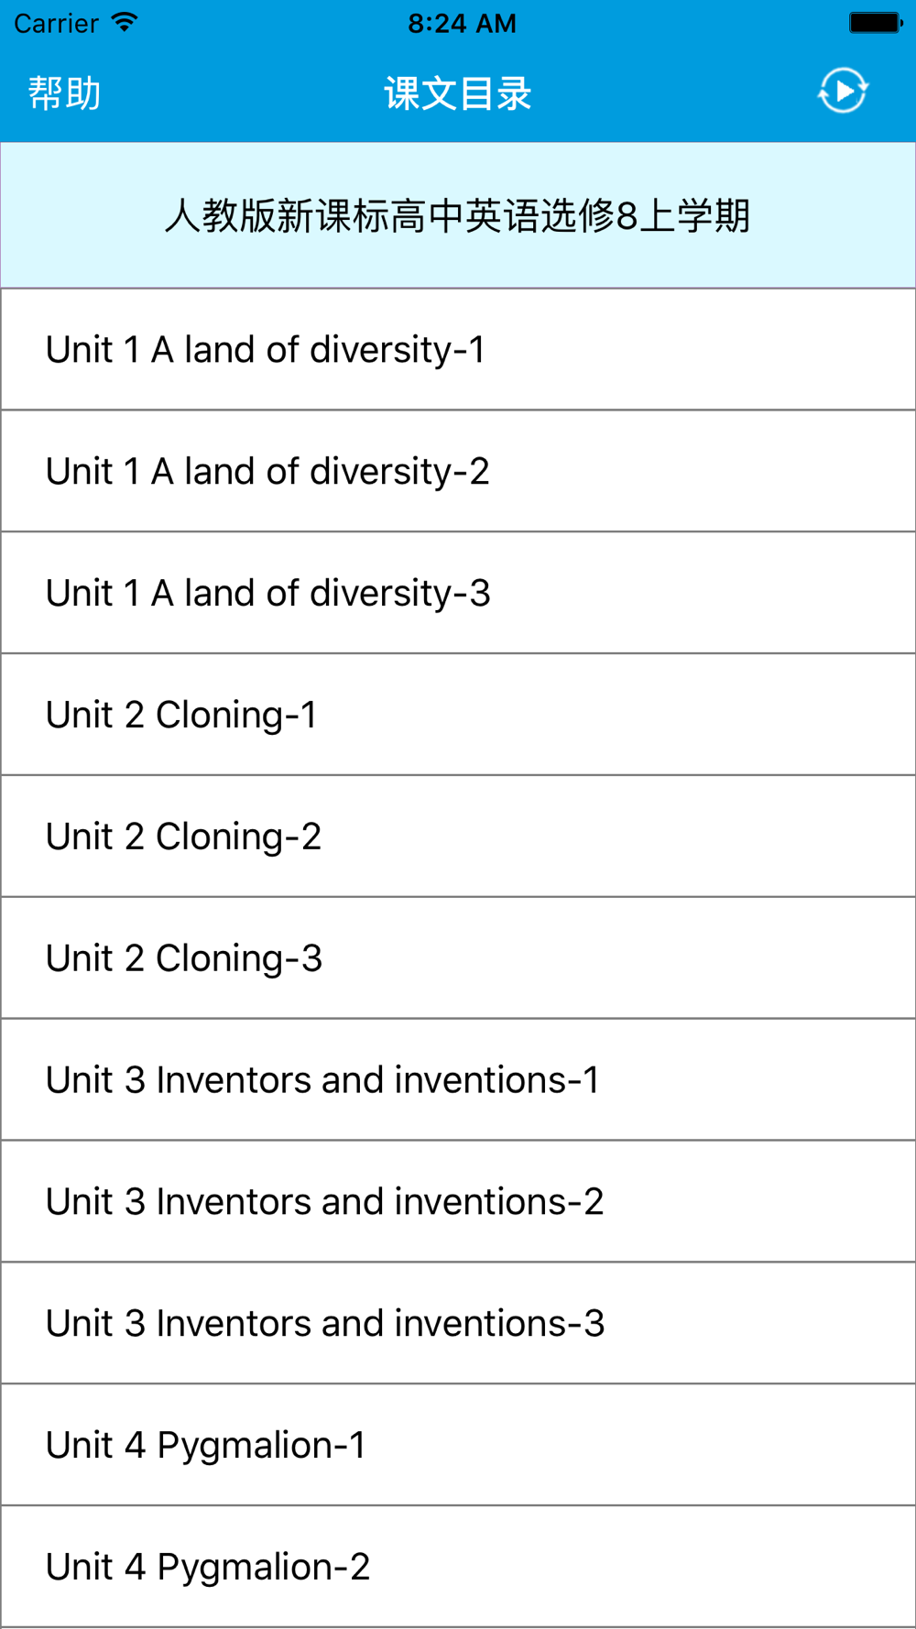Choose Unit 2 Cloning-3 lesson
916x1629 pixels.
pos(458,958)
